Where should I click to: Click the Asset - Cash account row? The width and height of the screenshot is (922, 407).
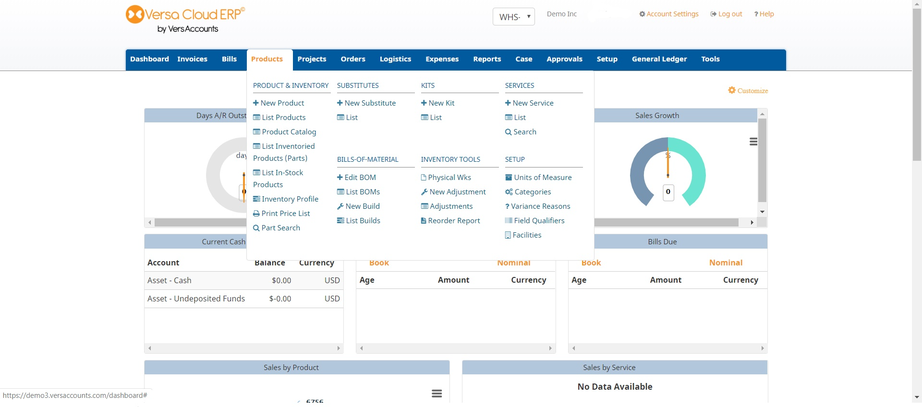tap(244, 280)
